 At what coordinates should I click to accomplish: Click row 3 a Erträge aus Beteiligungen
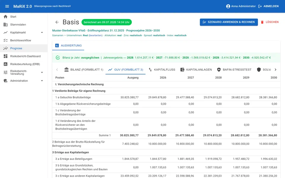(x=166, y=159)
